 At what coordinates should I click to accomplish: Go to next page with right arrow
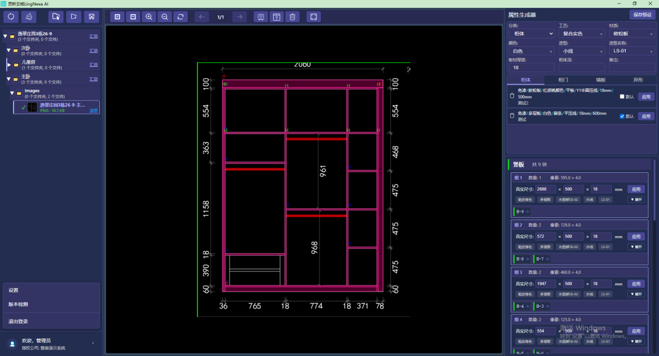(x=239, y=17)
